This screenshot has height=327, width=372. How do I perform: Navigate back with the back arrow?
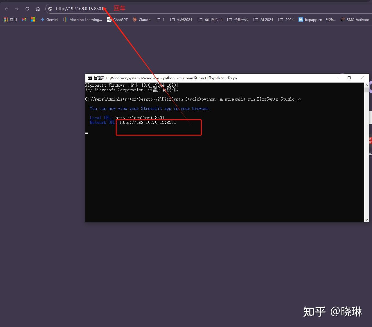[x=6, y=8]
